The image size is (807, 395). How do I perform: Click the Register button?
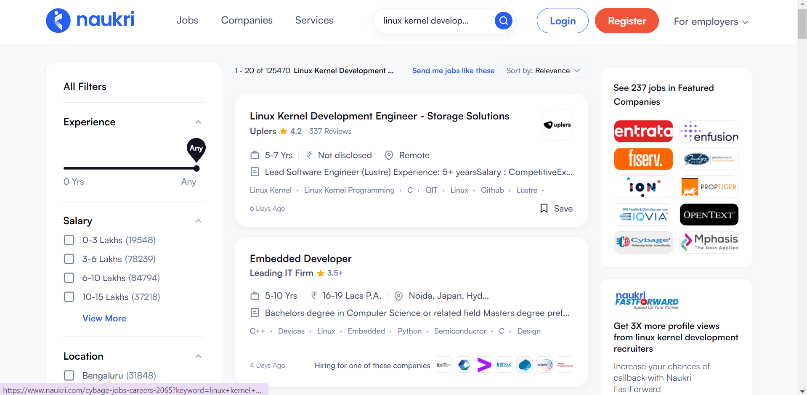pyautogui.click(x=626, y=21)
